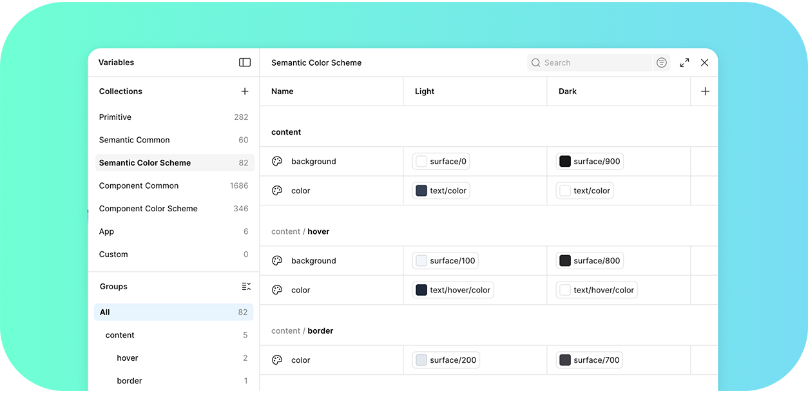Click the sort groups icon next to Groups
This screenshot has height=393, width=808.
[x=245, y=286]
